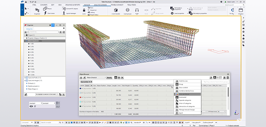Click the Organizer settings gear icon
Screen dimensions: 266x127
click(x=50, y=25)
